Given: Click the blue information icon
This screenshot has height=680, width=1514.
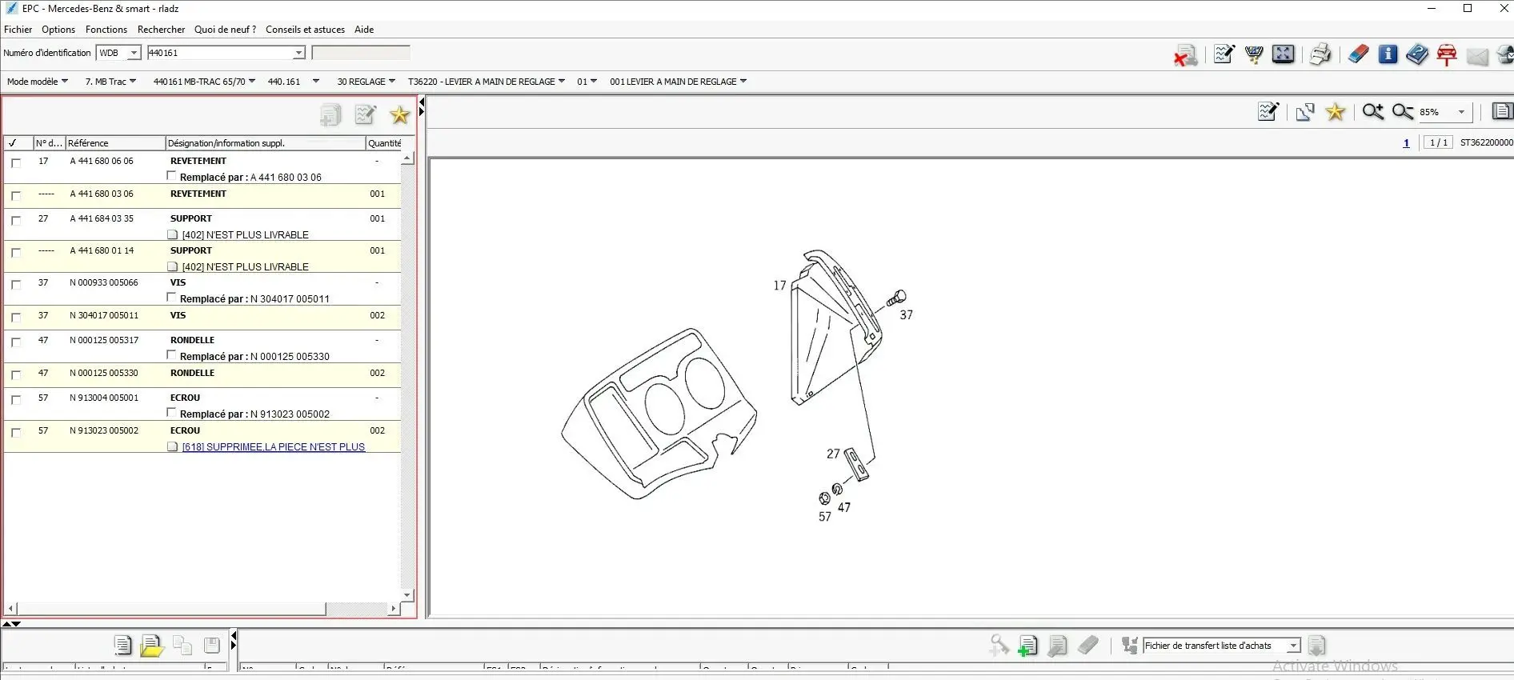Looking at the screenshot, I should [x=1388, y=54].
